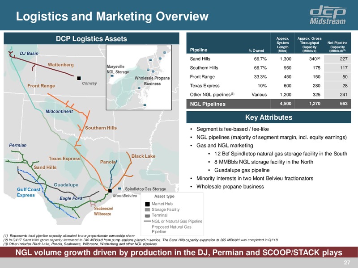Select the Sand Hills table row name
This screenshot has height=268, width=358.
pyautogui.click(x=200, y=59)
